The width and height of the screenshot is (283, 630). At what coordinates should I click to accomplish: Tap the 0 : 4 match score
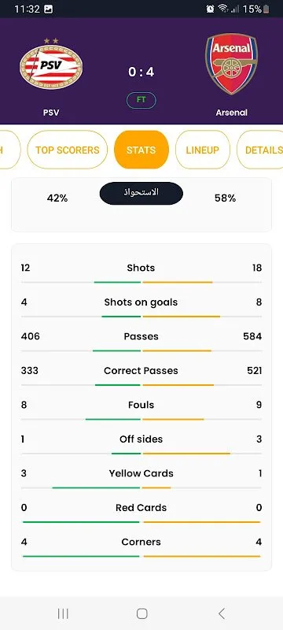[141, 72]
